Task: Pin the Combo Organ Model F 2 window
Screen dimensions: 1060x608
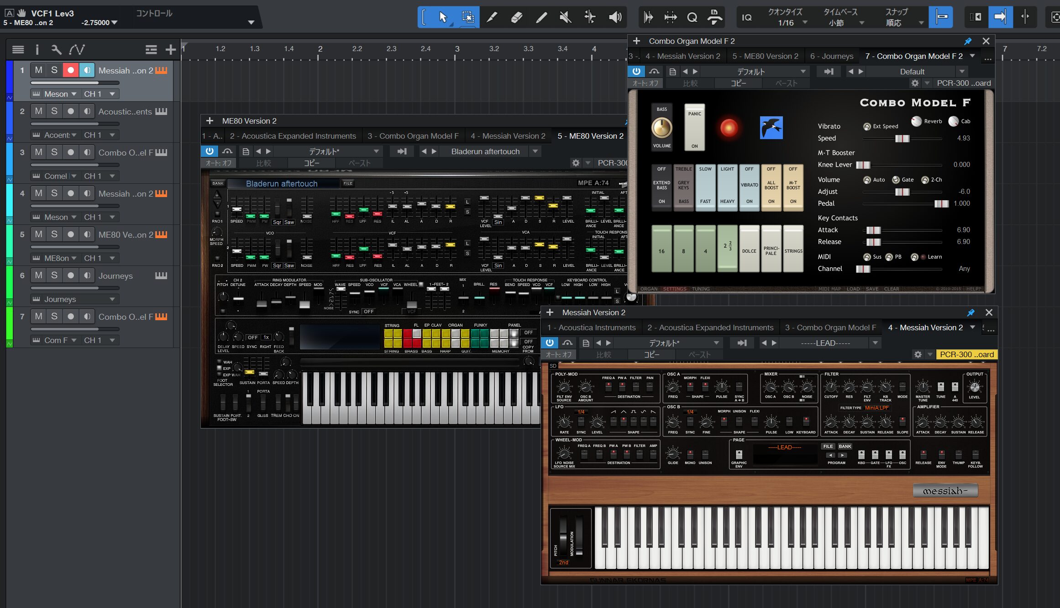Action: click(x=968, y=41)
